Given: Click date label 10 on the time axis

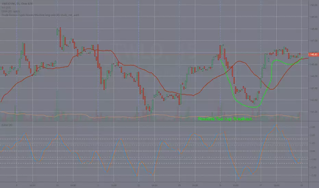Looking at the screenshot, I should coord(58,185).
